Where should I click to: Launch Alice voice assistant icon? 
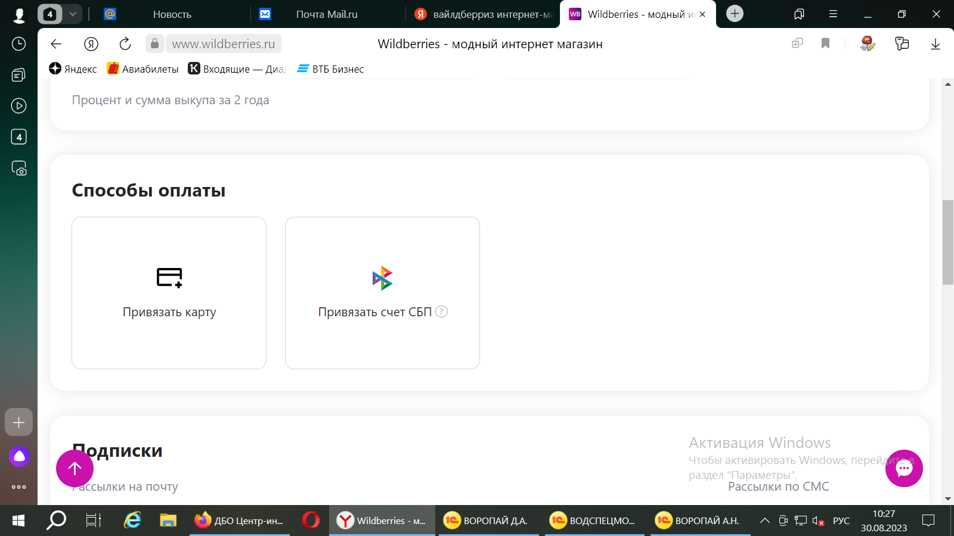point(19,457)
